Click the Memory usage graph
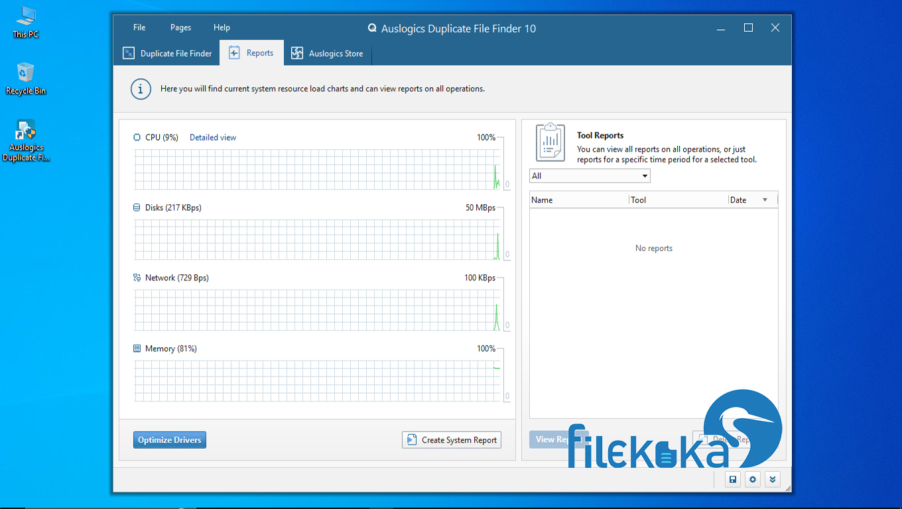Screen dimensions: 902x509 [318, 381]
